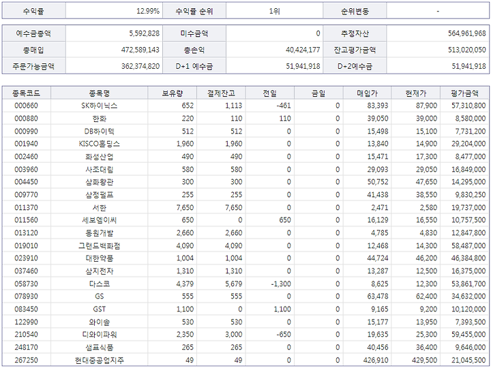Click stock name 사조대림
The height and width of the screenshot is (368, 491).
(x=100, y=169)
